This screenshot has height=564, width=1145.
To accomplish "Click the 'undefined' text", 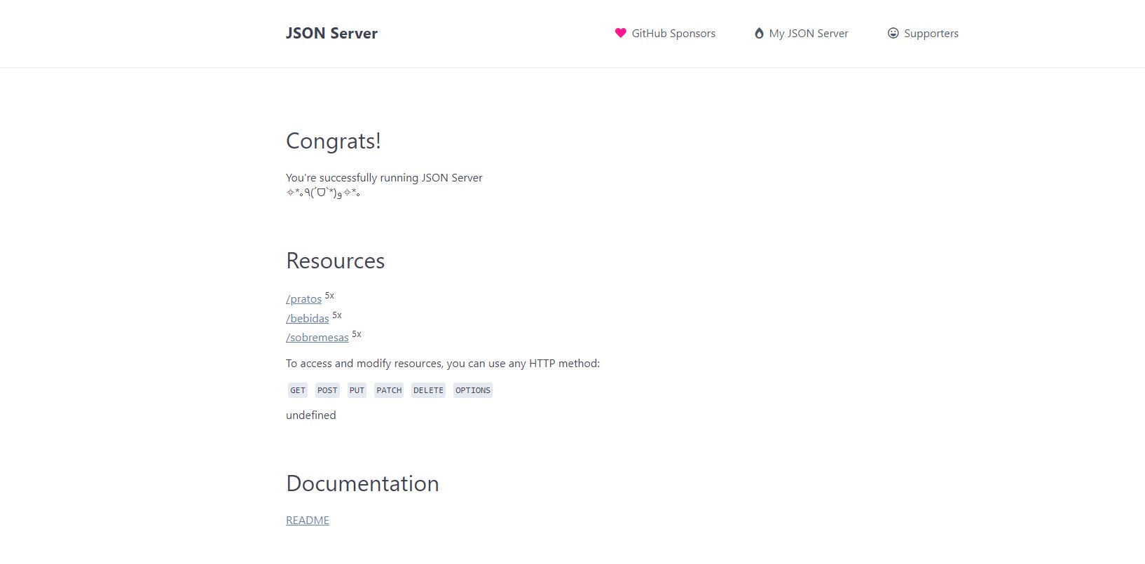I will [311, 415].
